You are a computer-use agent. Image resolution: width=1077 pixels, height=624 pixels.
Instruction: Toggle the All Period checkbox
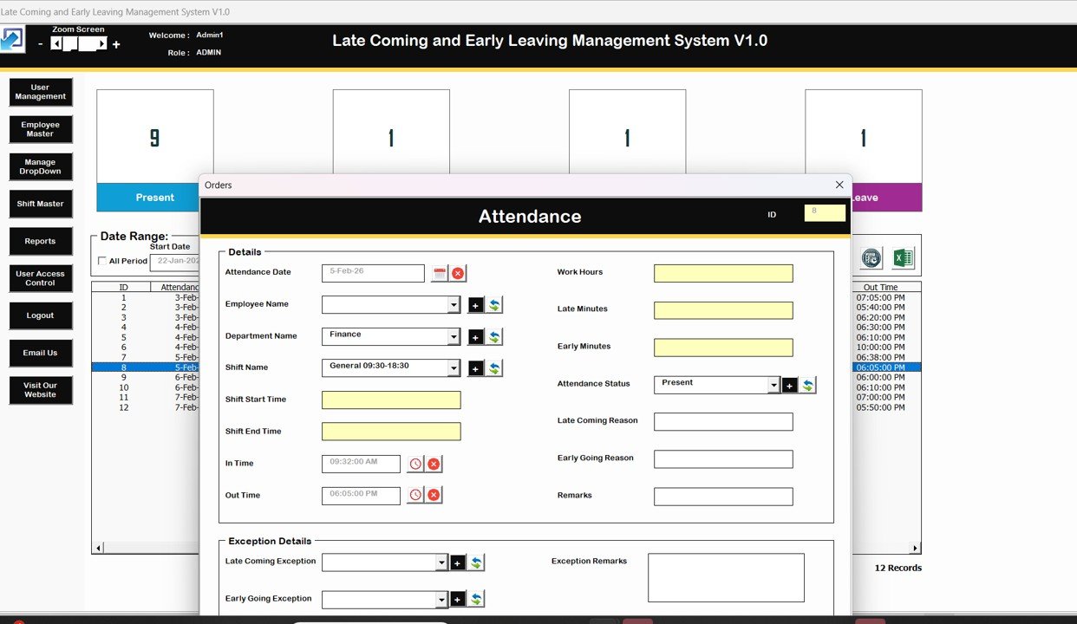click(x=102, y=261)
